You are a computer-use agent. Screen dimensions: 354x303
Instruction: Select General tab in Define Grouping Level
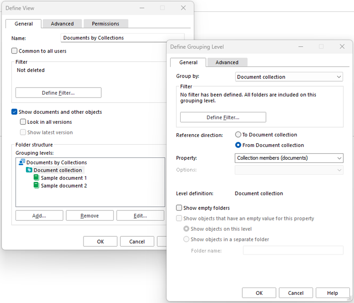point(188,62)
